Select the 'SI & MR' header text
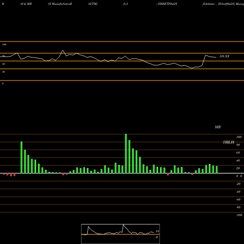The height and width of the screenshot is (244, 244). tap(26, 4)
